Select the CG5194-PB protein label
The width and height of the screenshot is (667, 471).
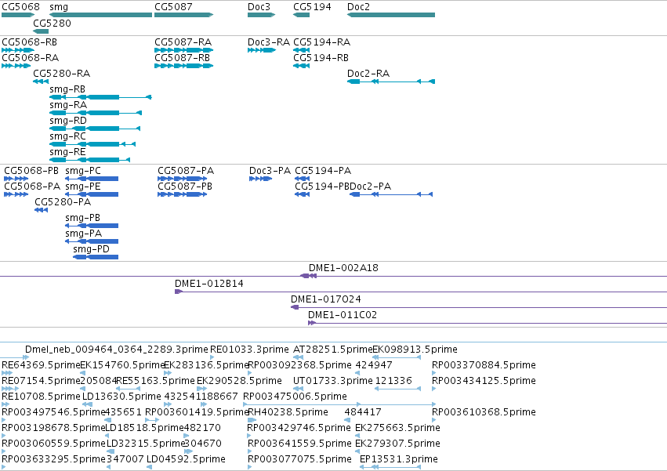coord(322,187)
